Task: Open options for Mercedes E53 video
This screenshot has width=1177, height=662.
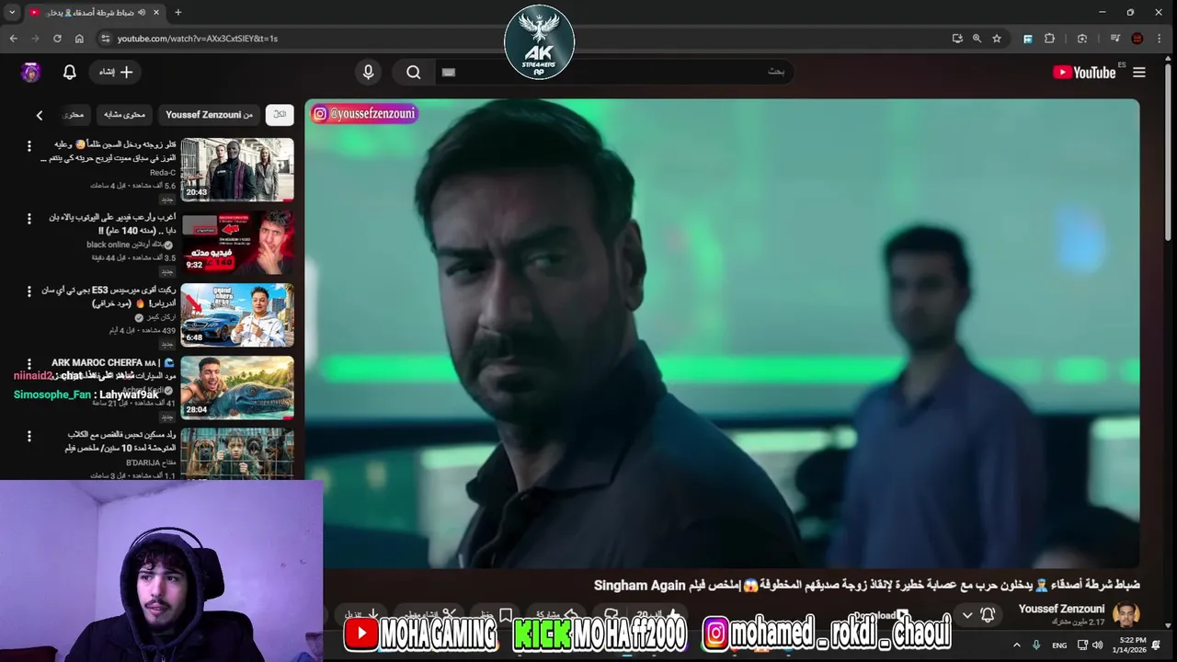Action: pyautogui.click(x=29, y=291)
